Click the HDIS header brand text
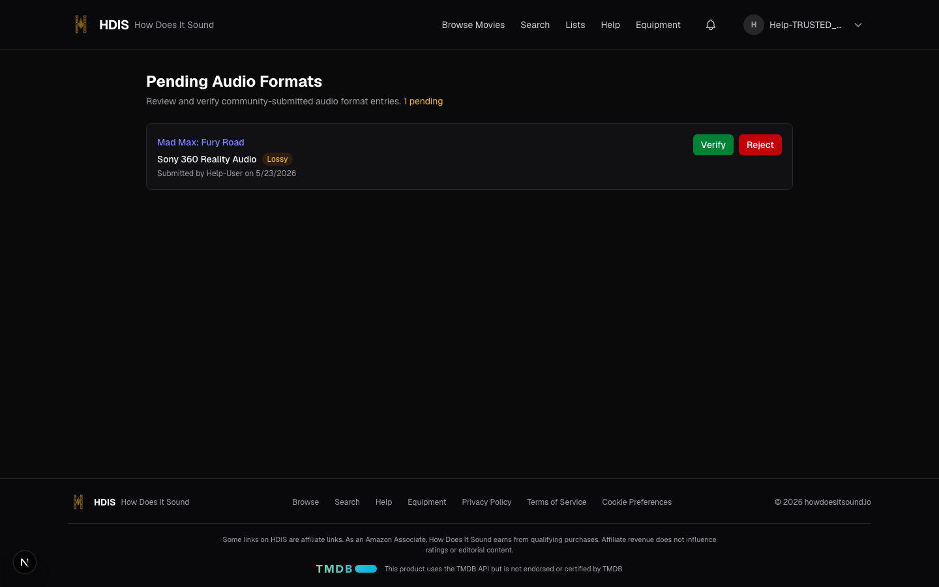 tap(114, 25)
